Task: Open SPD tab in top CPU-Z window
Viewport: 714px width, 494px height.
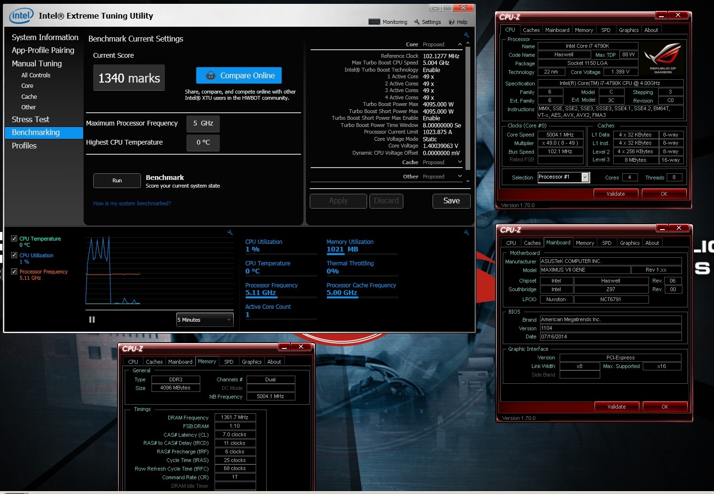Action: click(x=606, y=30)
